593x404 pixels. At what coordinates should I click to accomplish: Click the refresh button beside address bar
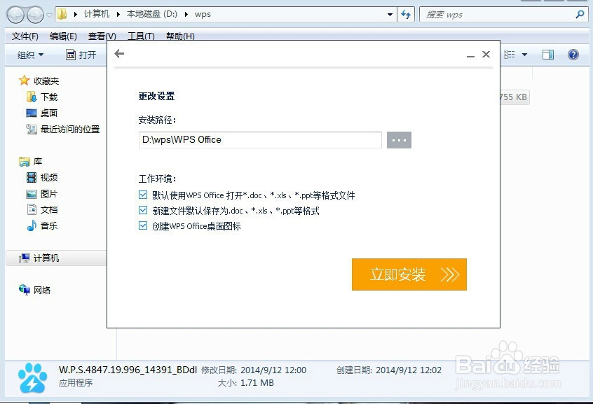406,15
